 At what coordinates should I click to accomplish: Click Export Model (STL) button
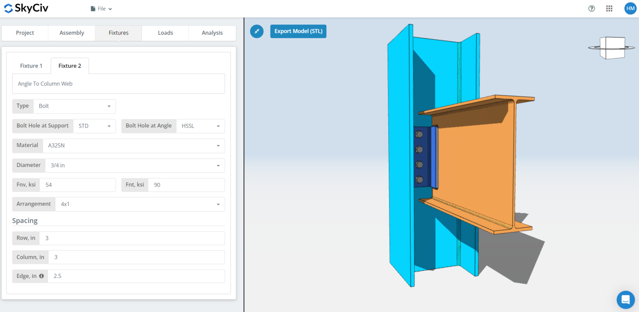tap(298, 31)
